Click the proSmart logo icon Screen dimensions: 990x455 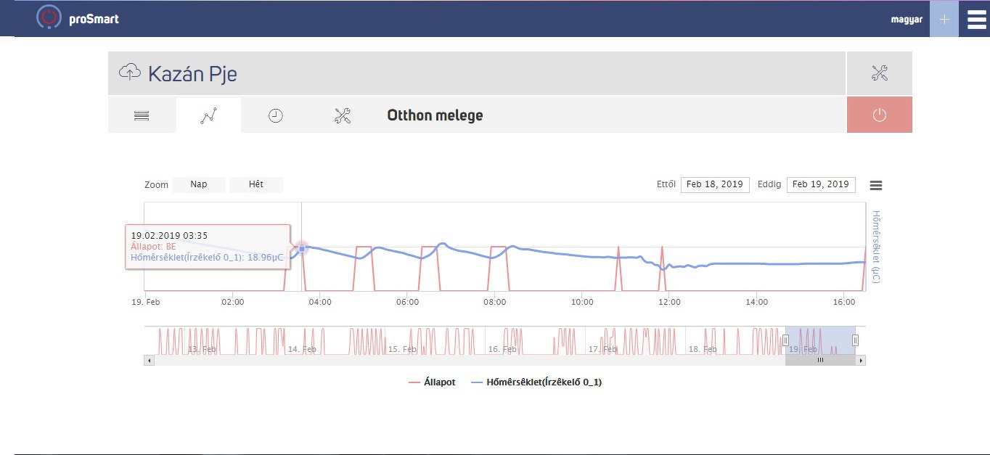point(49,17)
